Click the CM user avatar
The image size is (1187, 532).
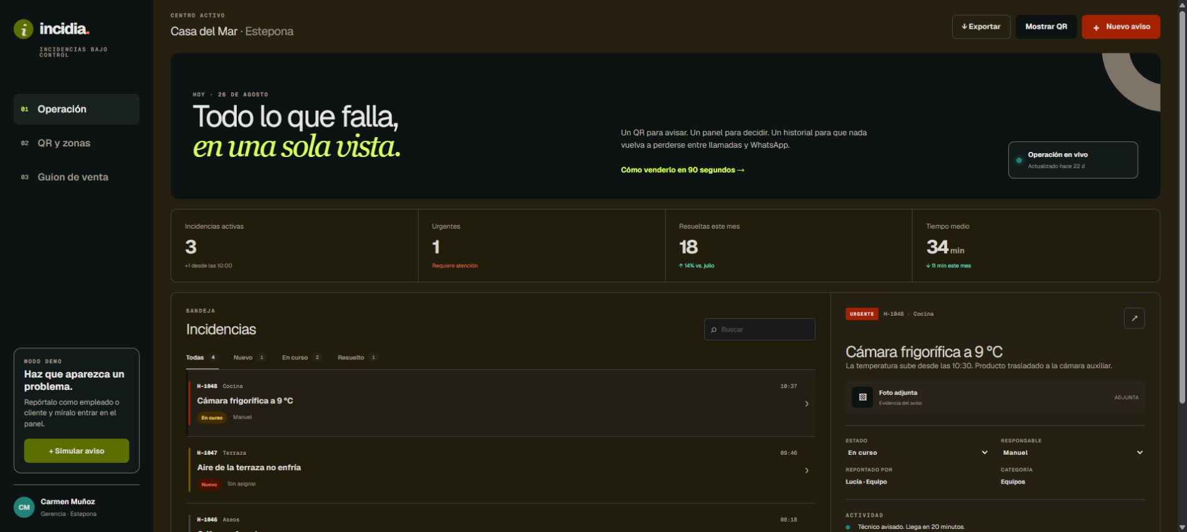click(24, 507)
